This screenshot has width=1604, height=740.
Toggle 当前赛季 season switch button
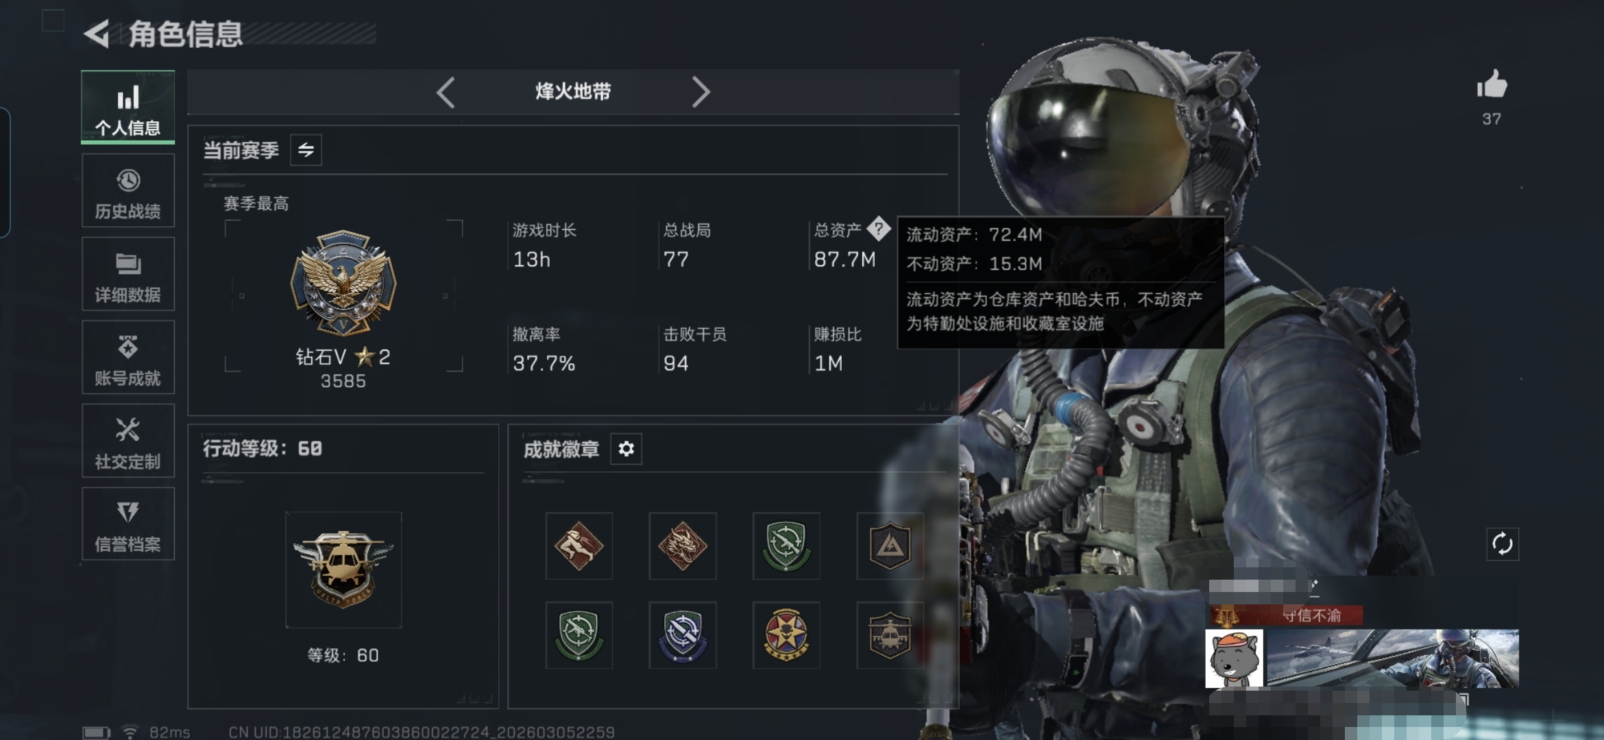click(x=306, y=149)
